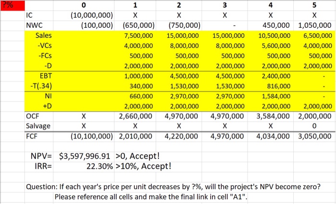
Task: Click the -D depreciation row label
Action: click(x=48, y=66)
